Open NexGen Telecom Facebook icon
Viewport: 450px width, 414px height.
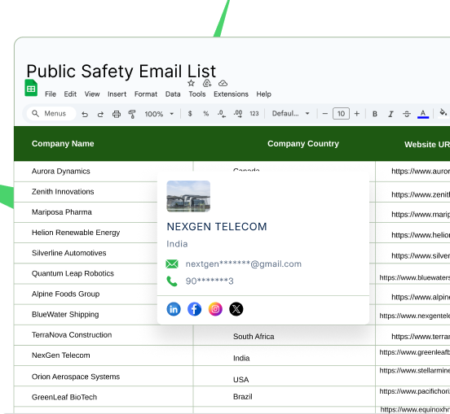[x=195, y=309]
